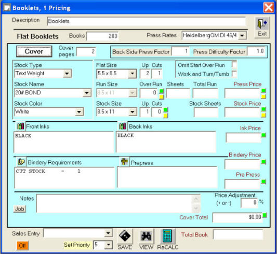Click the ReCALC calculator icon
Image resolution: width=277 pixels, height=254 pixels.
coord(167,236)
